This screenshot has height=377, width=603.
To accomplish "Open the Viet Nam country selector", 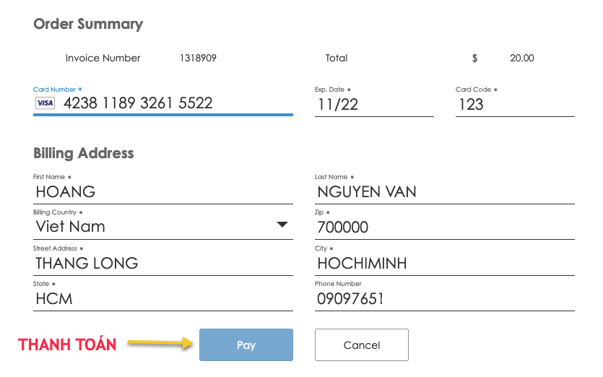I will [163, 226].
